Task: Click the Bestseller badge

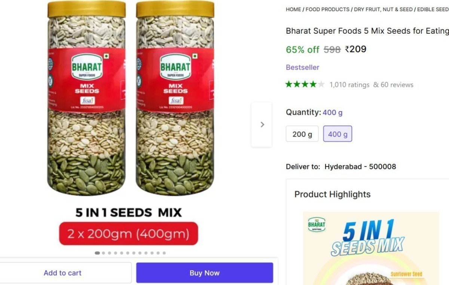Action: (x=302, y=67)
